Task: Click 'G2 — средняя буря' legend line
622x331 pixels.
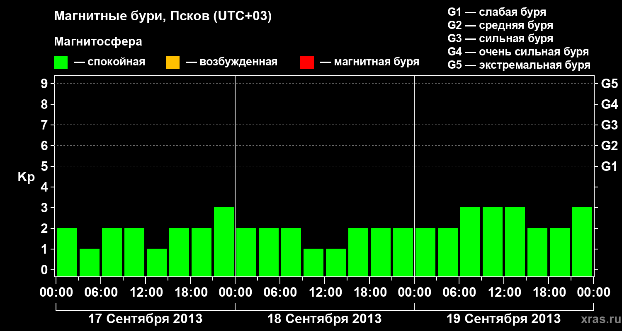Action: click(501, 25)
